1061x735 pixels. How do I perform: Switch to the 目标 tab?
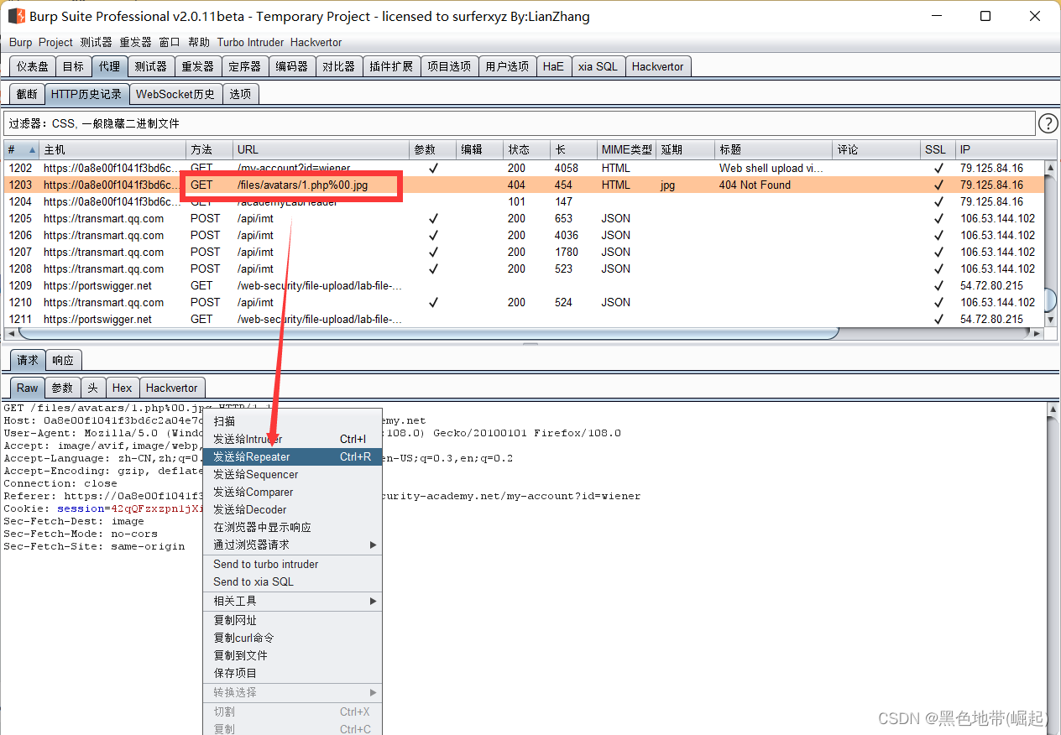coord(73,66)
